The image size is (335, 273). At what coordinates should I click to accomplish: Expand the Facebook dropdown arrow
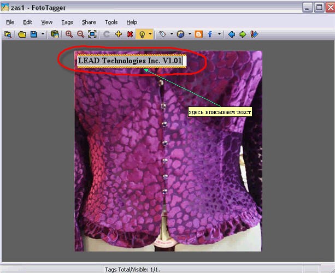pyautogui.click(x=219, y=34)
